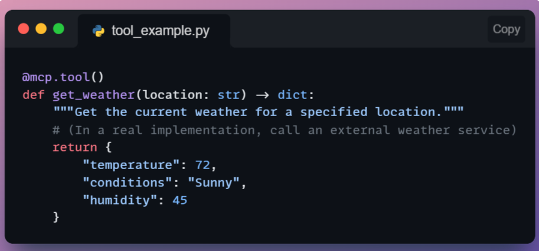Click the gray comment about real implementation
This screenshot has height=251, width=539.
tap(285, 130)
